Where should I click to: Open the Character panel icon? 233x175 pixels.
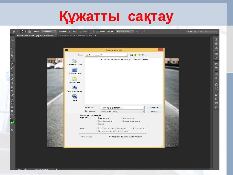coord(216,74)
